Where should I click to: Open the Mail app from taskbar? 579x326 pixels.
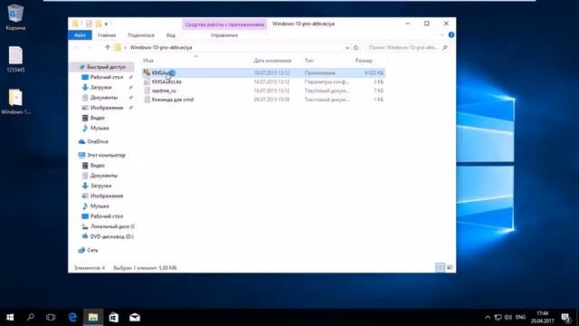tap(135, 317)
